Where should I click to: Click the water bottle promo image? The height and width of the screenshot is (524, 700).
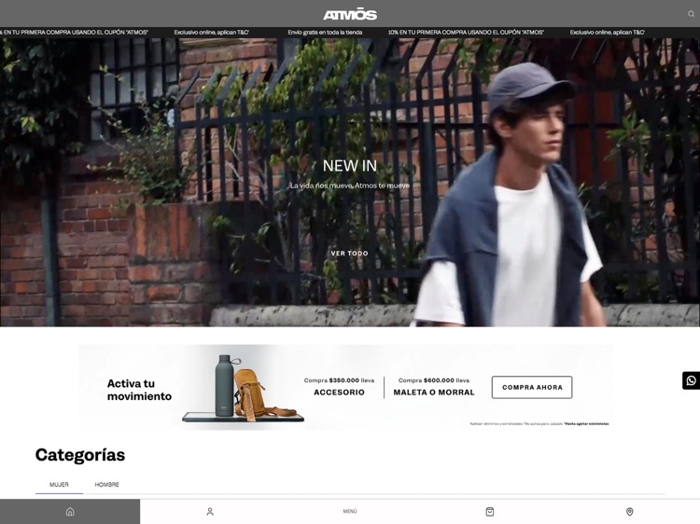pyautogui.click(x=225, y=386)
